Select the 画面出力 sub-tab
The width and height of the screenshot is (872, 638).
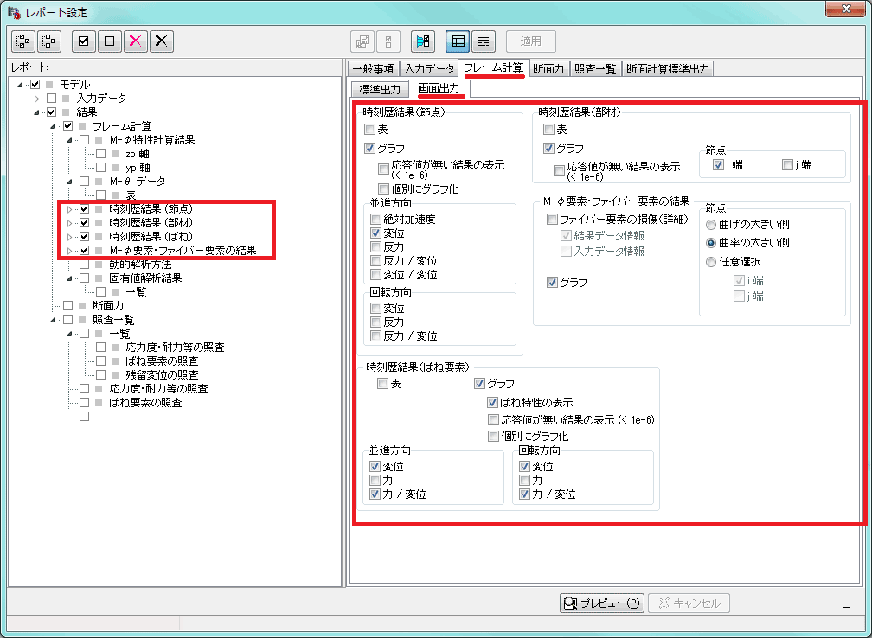[439, 88]
